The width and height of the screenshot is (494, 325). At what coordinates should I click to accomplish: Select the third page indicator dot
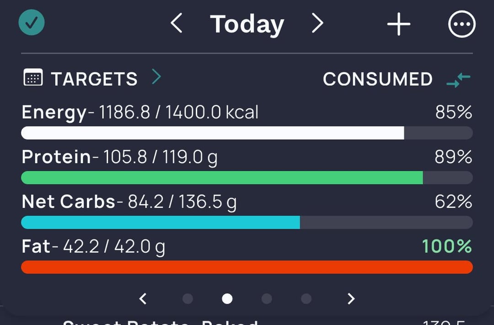click(267, 298)
